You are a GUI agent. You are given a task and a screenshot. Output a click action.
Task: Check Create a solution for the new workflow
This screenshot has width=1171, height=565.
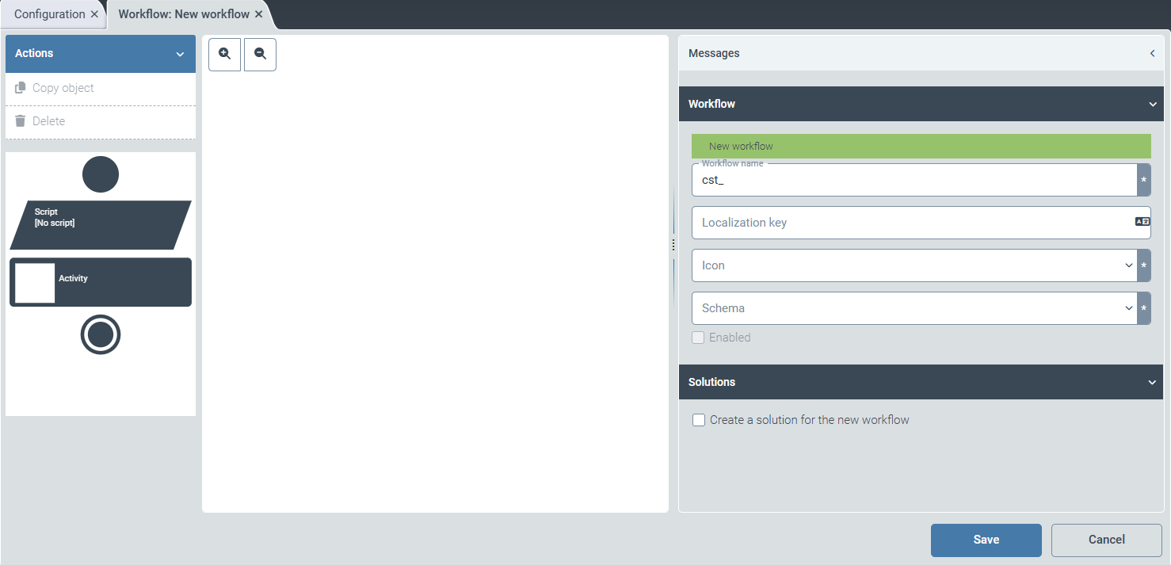click(x=698, y=419)
